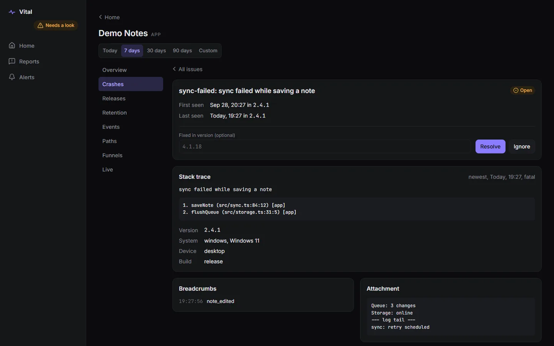Ignore the sync-failed issue
The image size is (554, 346).
tap(522, 146)
